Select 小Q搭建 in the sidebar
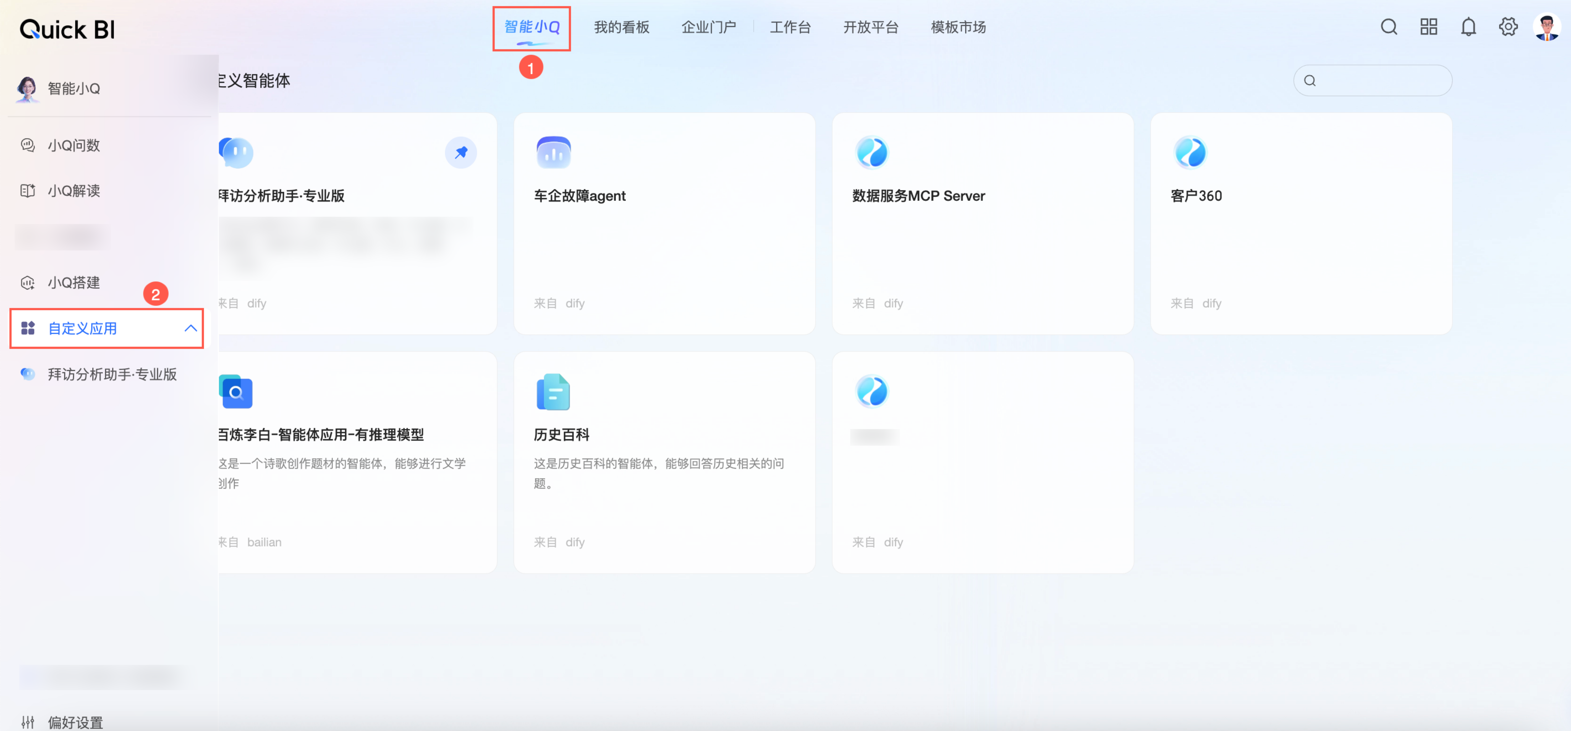 [74, 283]
